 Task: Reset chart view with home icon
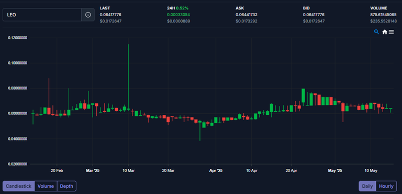coord(385,32)
